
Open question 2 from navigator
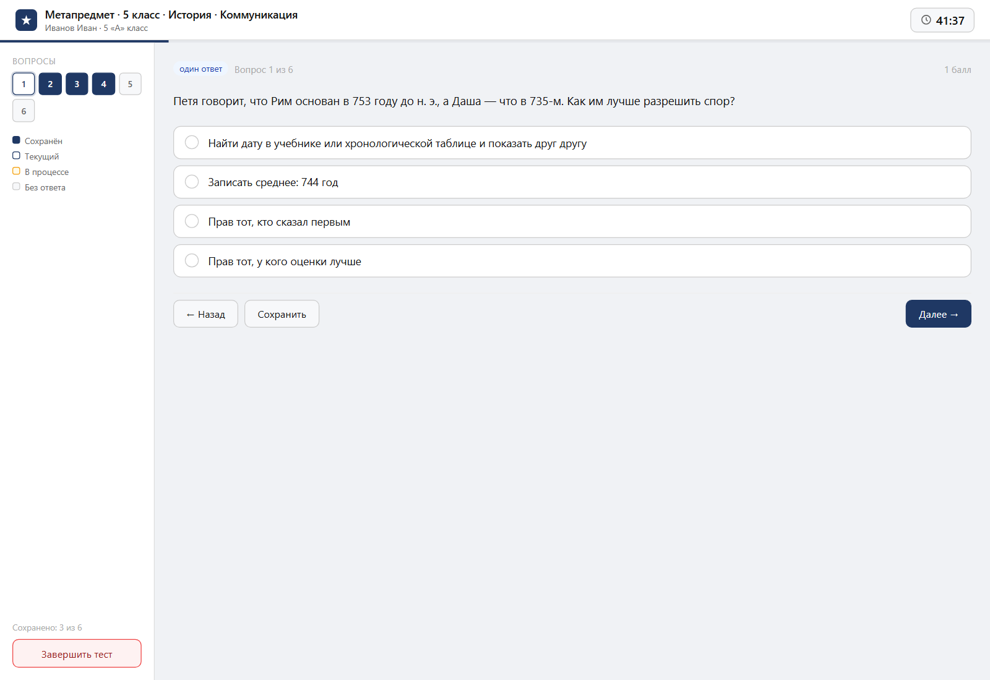coord(50,84)
